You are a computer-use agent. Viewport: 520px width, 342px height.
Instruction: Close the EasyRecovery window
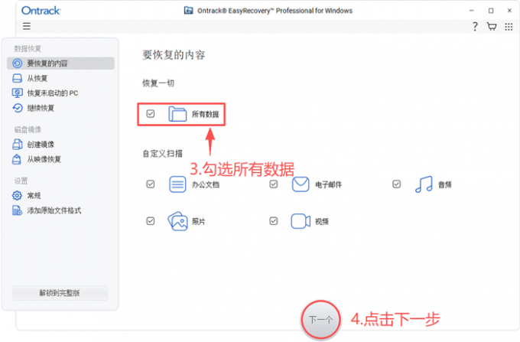tap(509, 11)
